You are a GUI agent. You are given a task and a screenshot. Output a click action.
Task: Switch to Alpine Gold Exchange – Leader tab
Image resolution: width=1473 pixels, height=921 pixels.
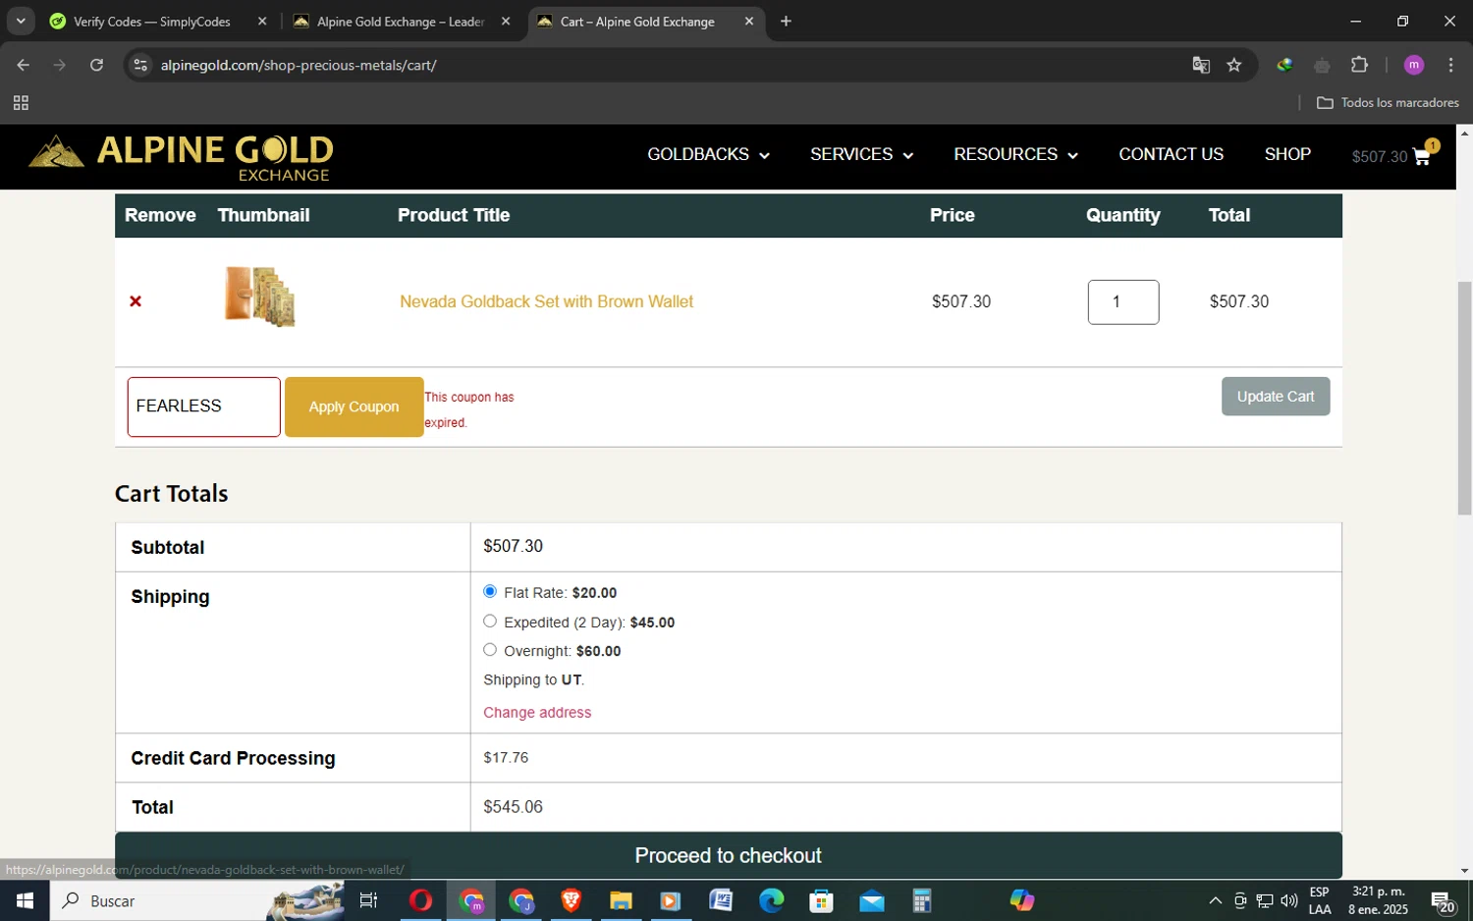click(403, 21)
